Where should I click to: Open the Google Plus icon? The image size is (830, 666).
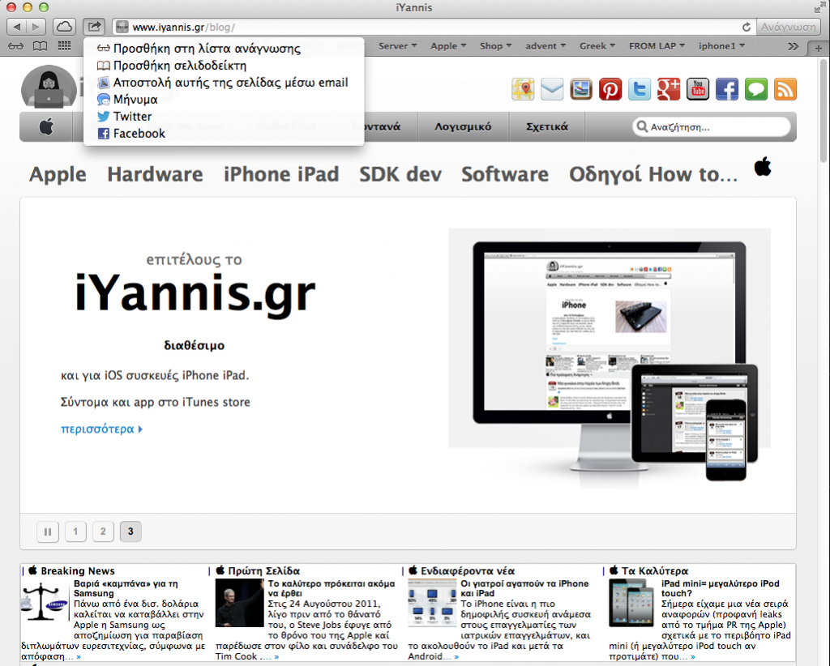pos(669,89)
